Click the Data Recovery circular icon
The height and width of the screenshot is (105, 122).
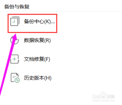click(15, 40)
